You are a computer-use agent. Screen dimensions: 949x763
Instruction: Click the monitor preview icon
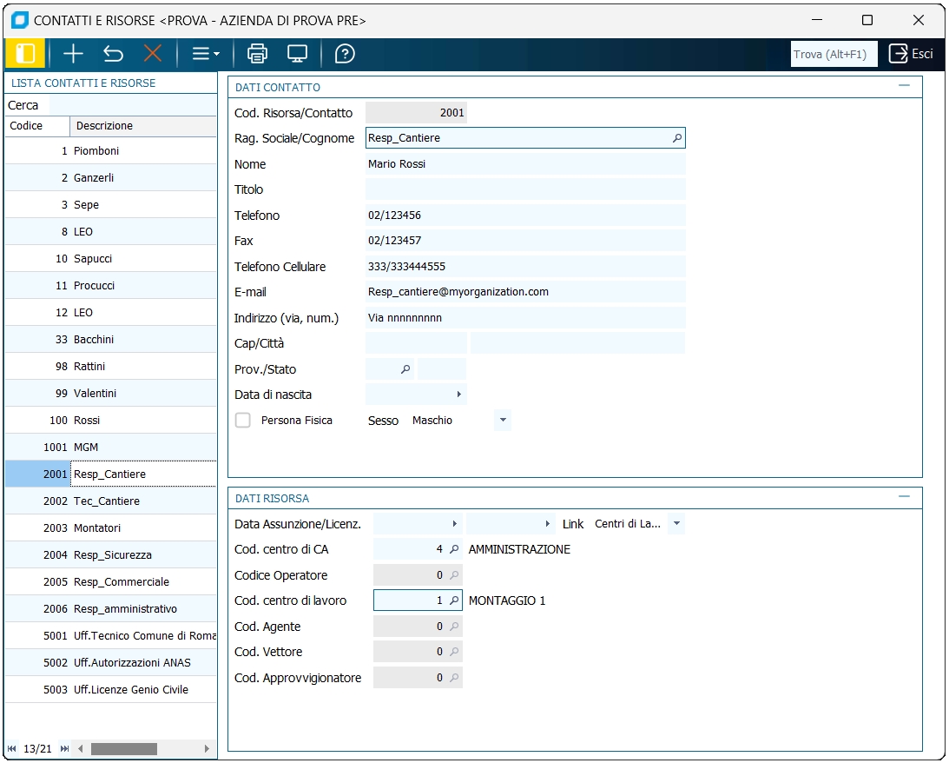pyautogui.click(x=297, y=54)
